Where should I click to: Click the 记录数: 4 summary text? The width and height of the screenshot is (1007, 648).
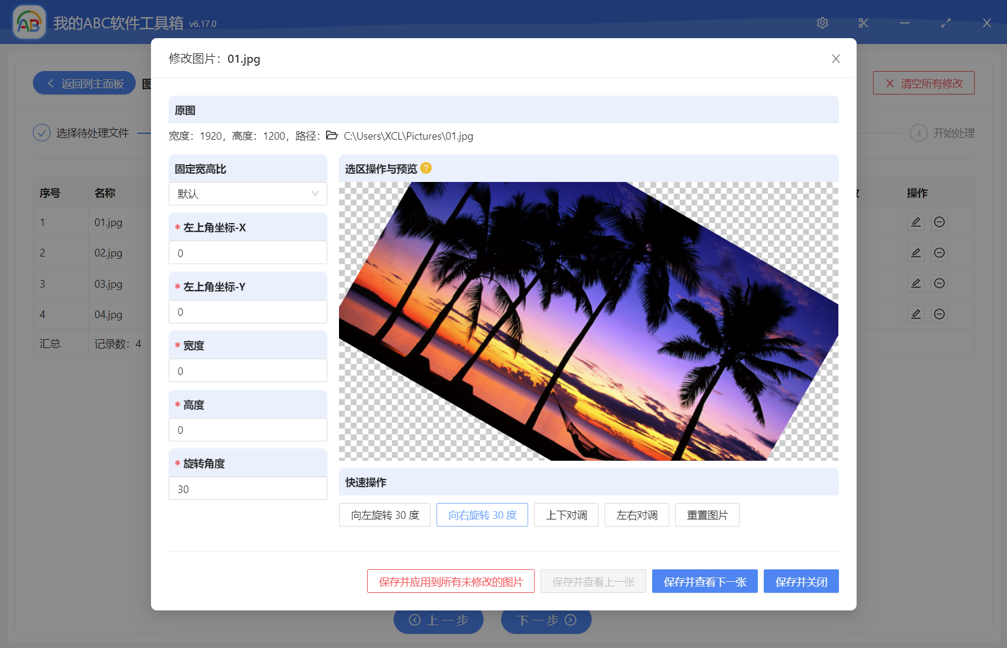coord(118,344)
